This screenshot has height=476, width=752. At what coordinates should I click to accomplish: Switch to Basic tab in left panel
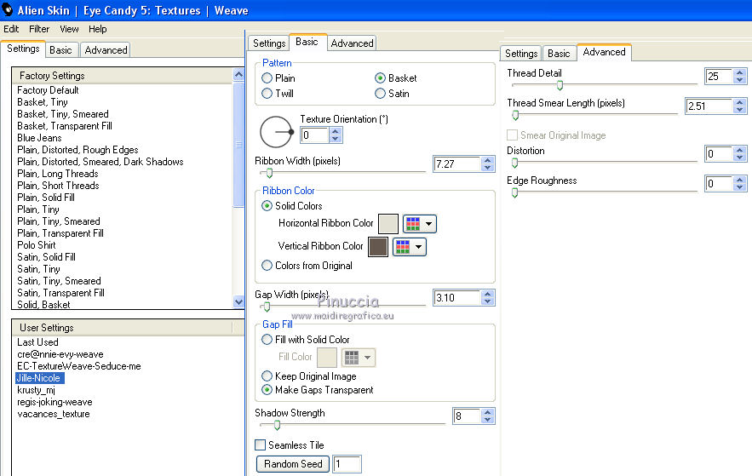(60, 50)
